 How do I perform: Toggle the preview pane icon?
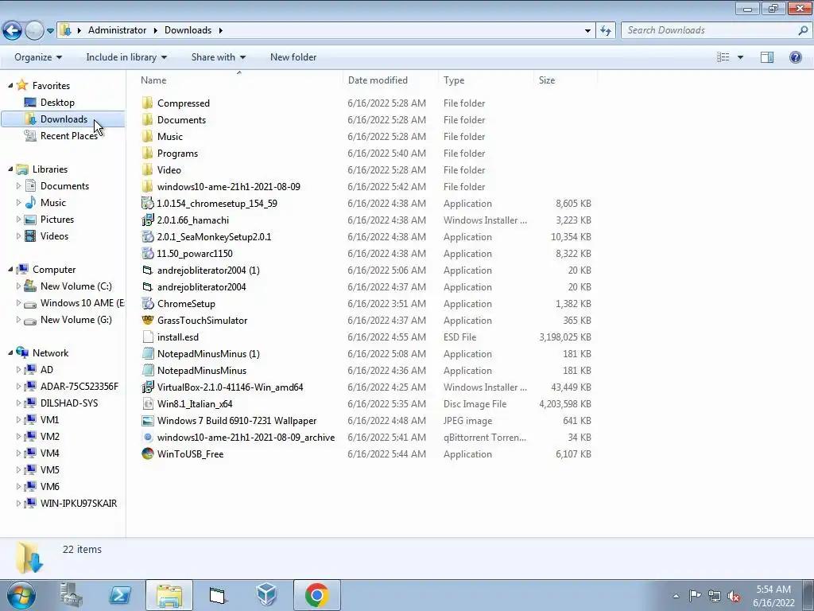[x=767, y=57]
